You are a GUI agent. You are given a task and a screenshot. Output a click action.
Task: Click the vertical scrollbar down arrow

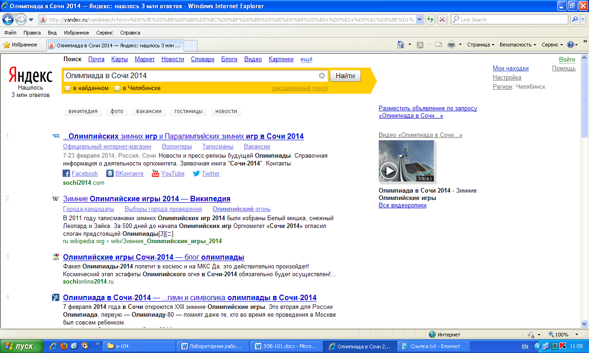pos(584,324)
